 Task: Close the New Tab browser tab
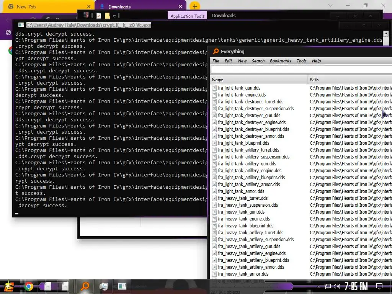point(89,7)
